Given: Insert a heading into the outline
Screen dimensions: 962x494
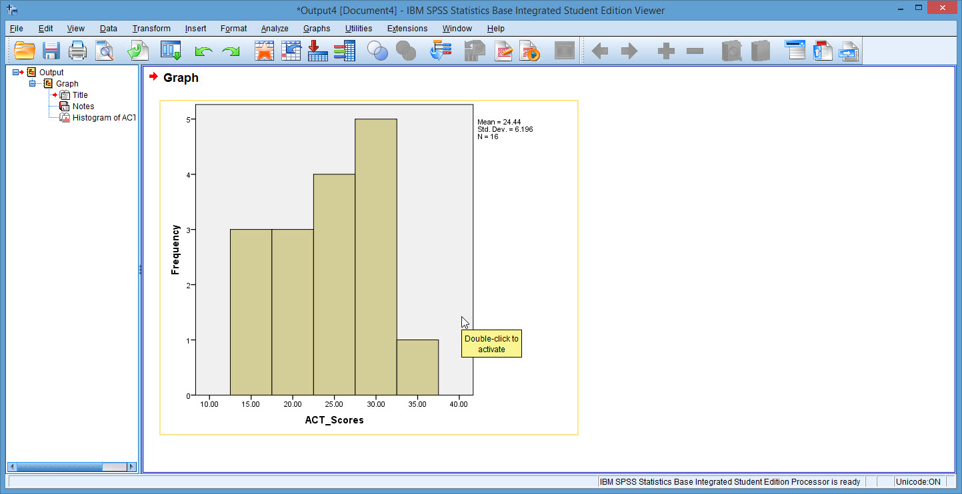Looking at the screenshot, I should (795, 51).
